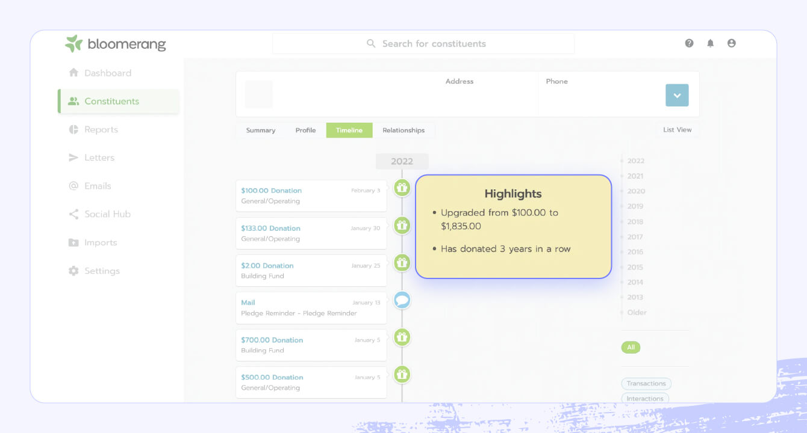
Task: Expand the constituent header dropdown button
Action: click(677, 95)
